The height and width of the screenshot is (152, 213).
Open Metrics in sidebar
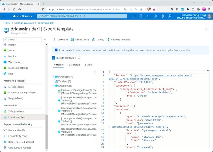(12, 56)
